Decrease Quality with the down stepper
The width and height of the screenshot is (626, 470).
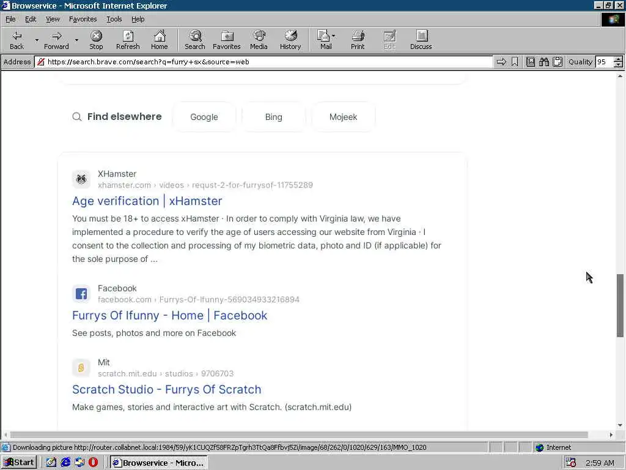(619, 64)
